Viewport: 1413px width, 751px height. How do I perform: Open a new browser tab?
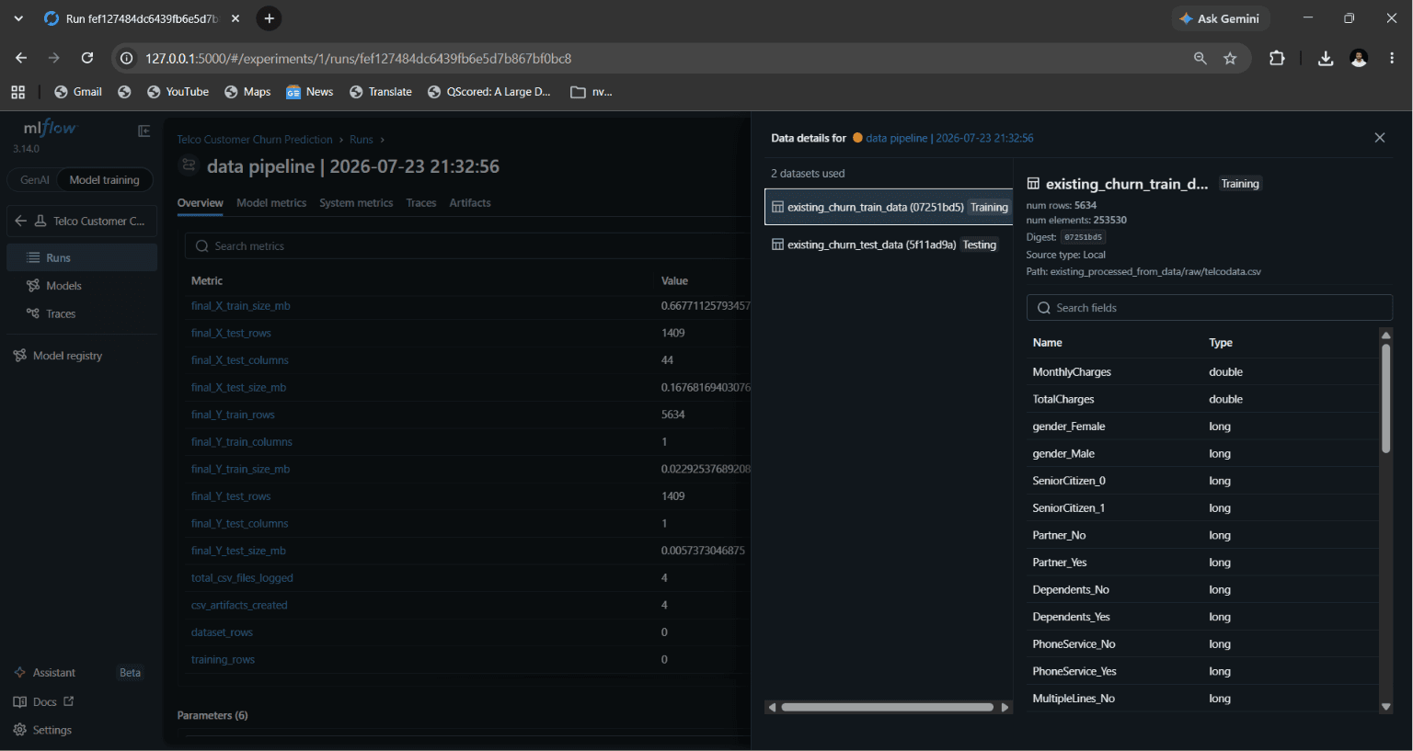[269, 18]
